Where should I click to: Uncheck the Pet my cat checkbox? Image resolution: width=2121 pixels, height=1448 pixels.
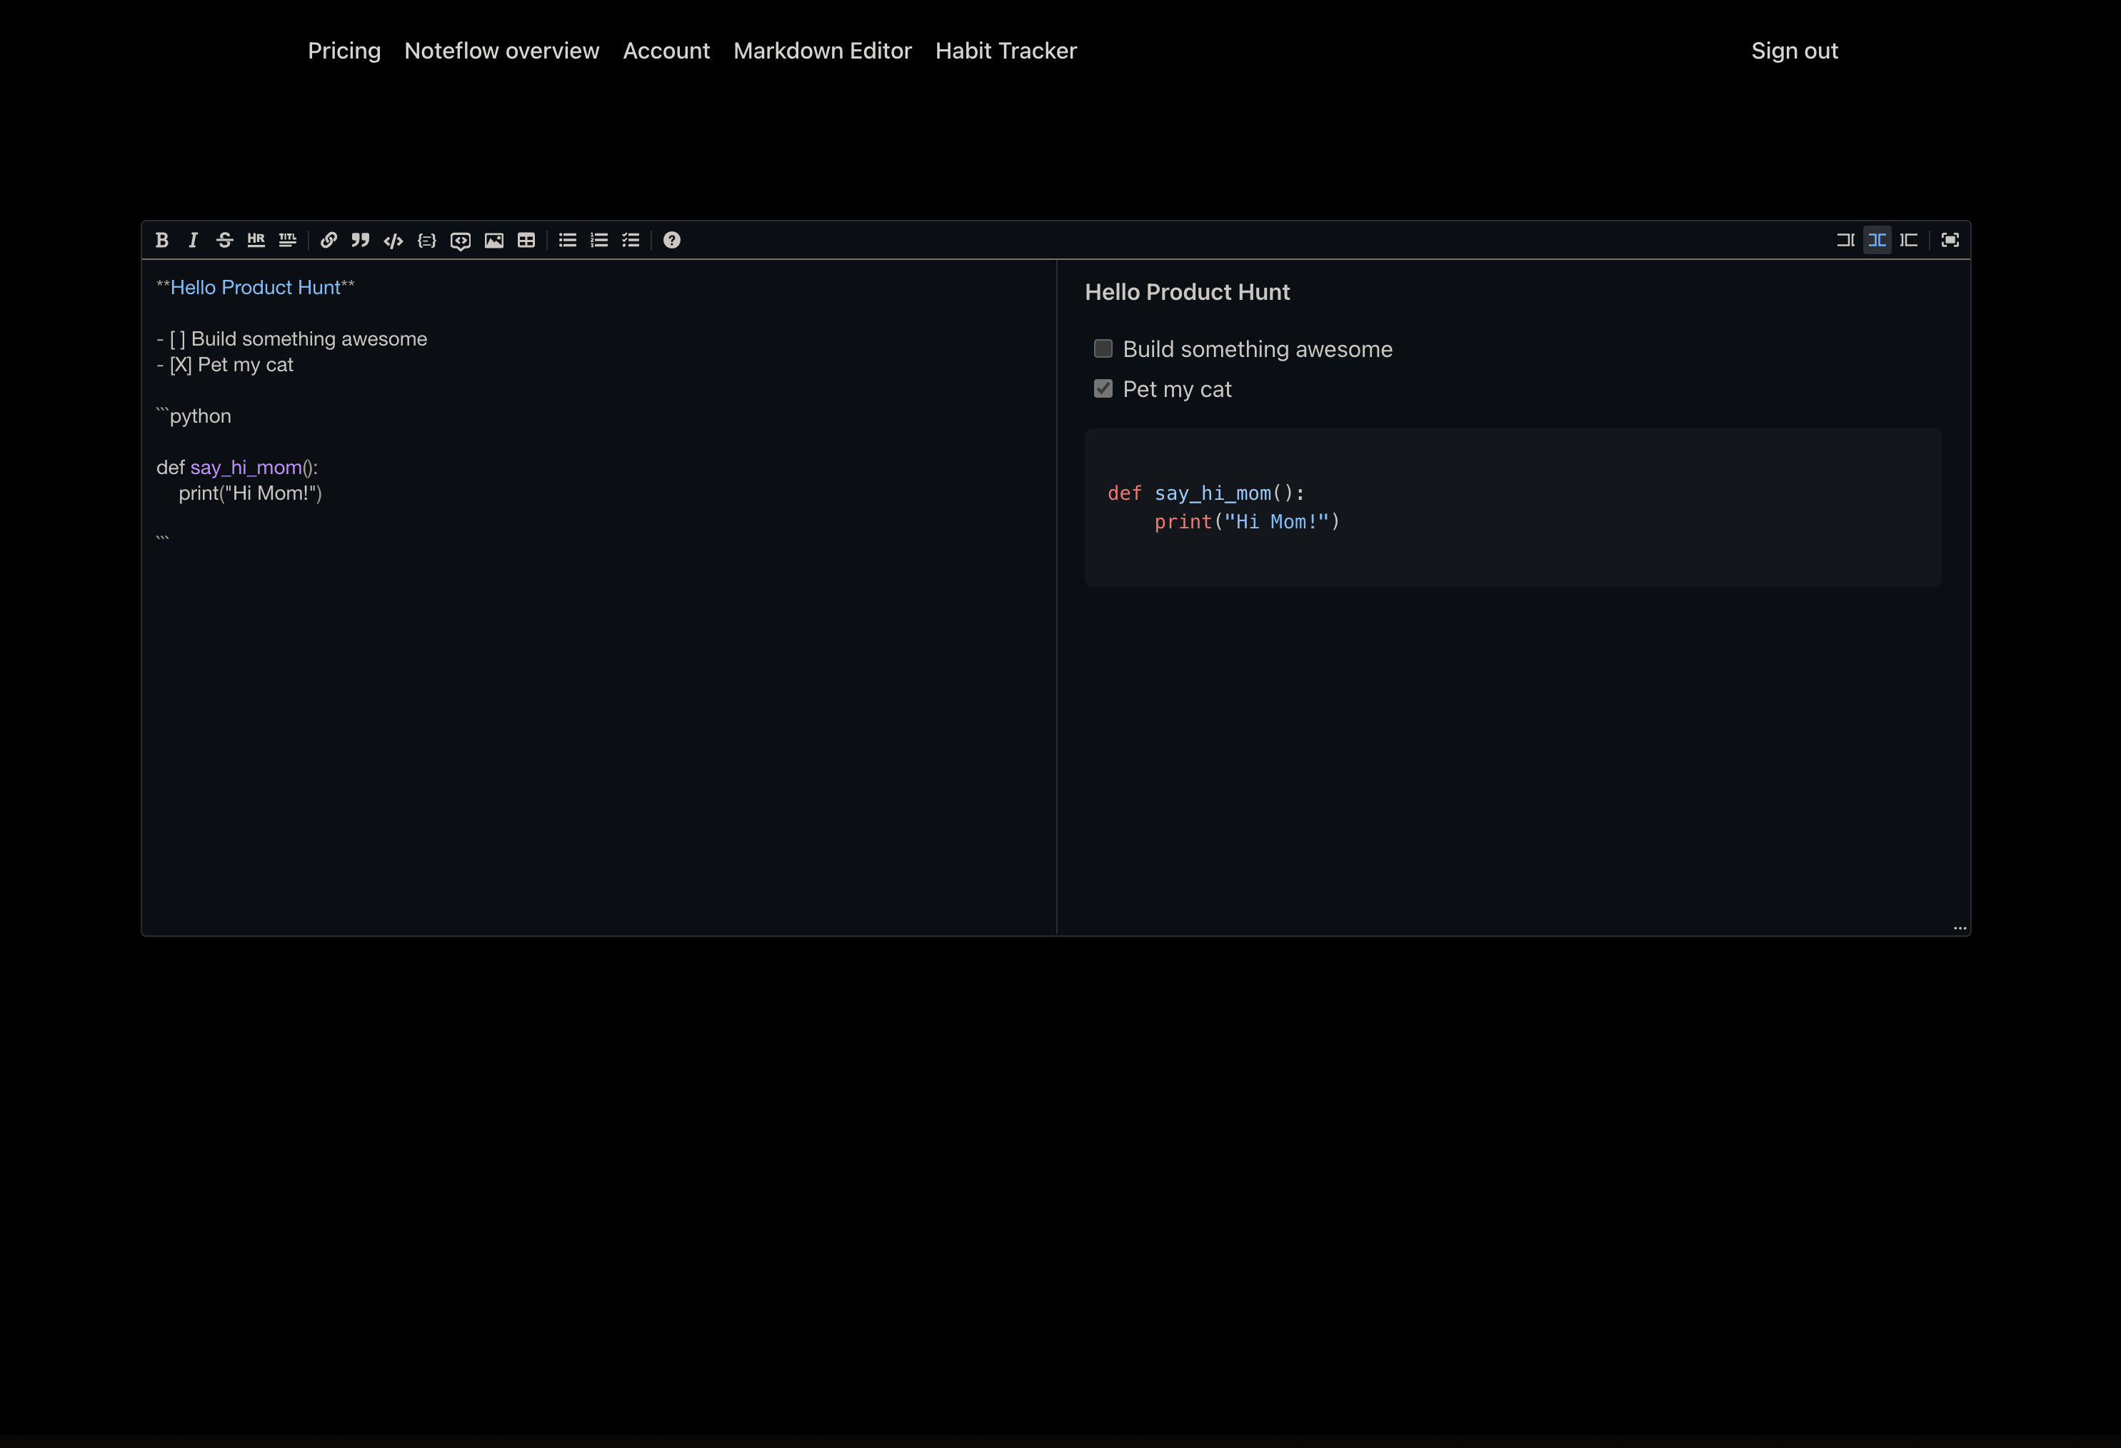(1103, 388)
